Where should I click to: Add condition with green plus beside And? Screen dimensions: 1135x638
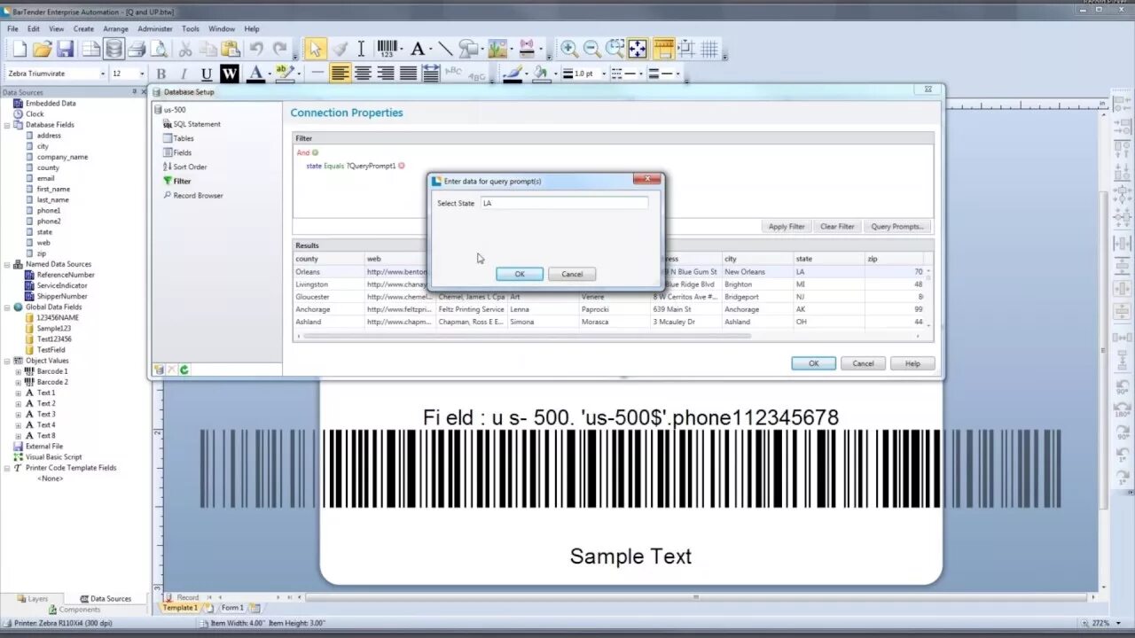coord(315,152)
